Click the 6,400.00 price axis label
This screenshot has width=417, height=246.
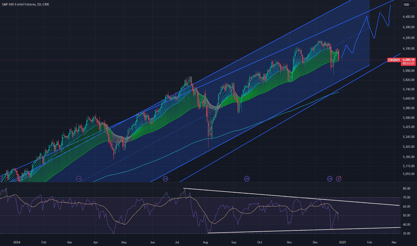coord(408,17)
